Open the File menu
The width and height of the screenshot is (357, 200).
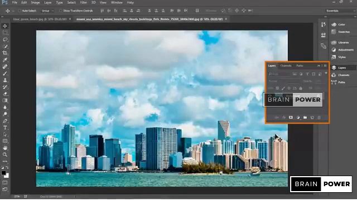point(15,2)
